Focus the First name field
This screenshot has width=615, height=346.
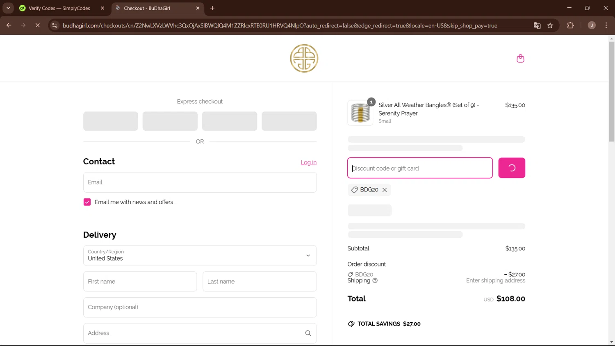tap(140, 282)
